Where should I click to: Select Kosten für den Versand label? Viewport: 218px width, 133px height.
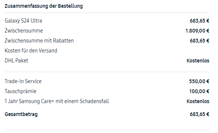coord(31,51)
